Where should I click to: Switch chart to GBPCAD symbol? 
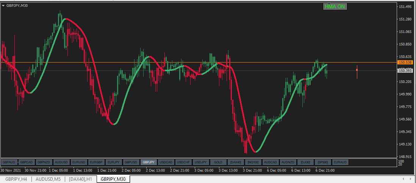click(x=26, y=162)
